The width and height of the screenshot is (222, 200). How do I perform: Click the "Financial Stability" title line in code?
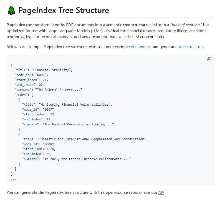43,70
